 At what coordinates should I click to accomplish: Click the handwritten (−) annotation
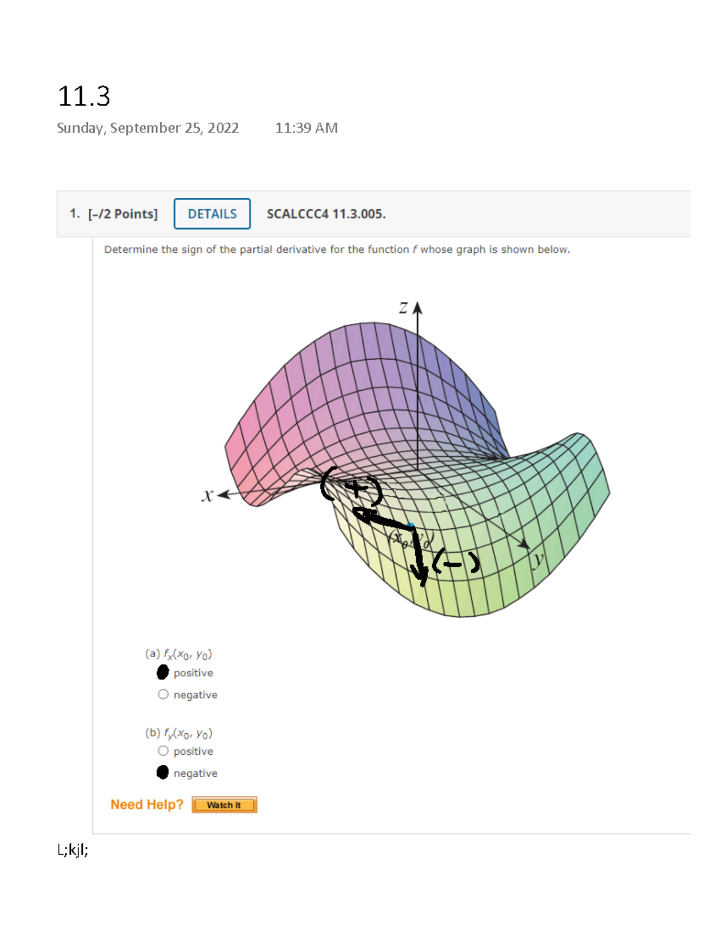tap(456, 562)
